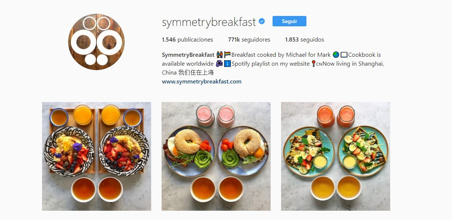
Task: Open the circular profile picture
Action: click(96, 42)
